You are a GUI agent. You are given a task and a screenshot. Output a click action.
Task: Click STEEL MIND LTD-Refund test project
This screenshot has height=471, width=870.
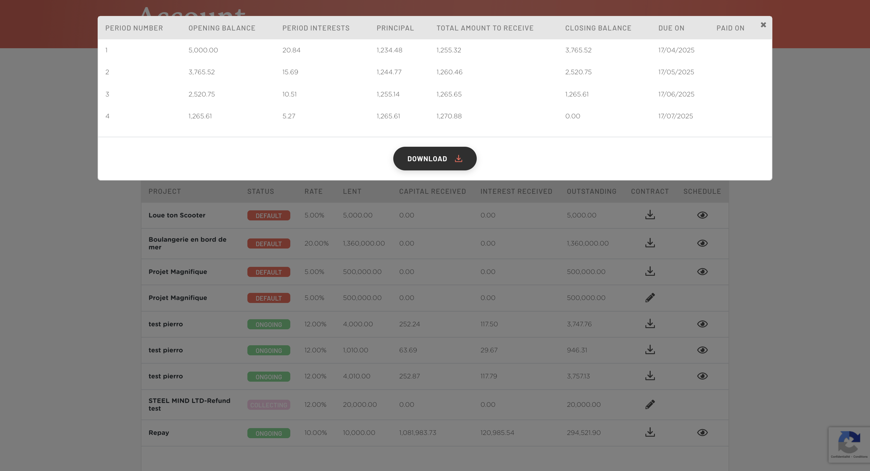pos(189,404)
